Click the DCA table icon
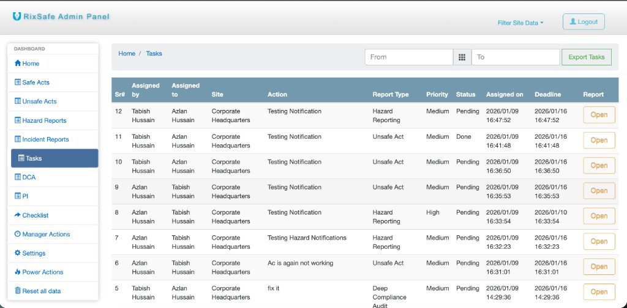 pos(18,177)
